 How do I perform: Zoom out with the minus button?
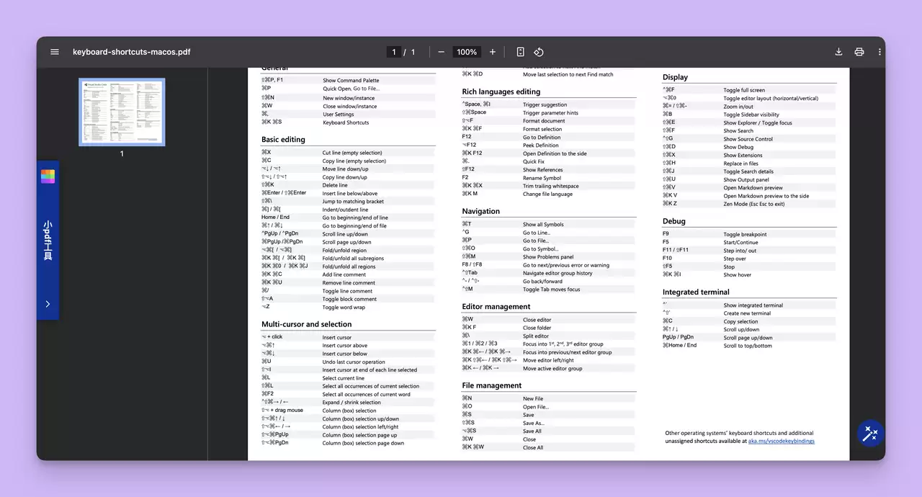coord(441,52)
